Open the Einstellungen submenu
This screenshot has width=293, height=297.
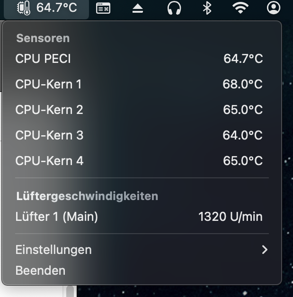pyautogui.click(x=53, y=249)
